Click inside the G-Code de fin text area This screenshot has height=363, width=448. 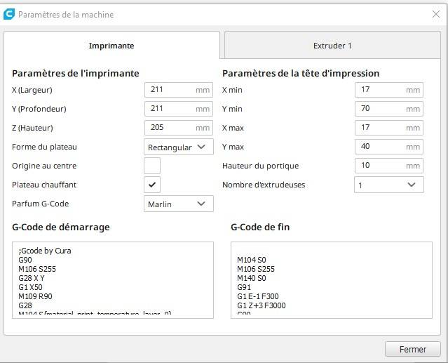(331, 279)
